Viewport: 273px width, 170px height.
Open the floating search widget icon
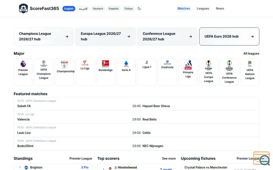pos(262,158)
